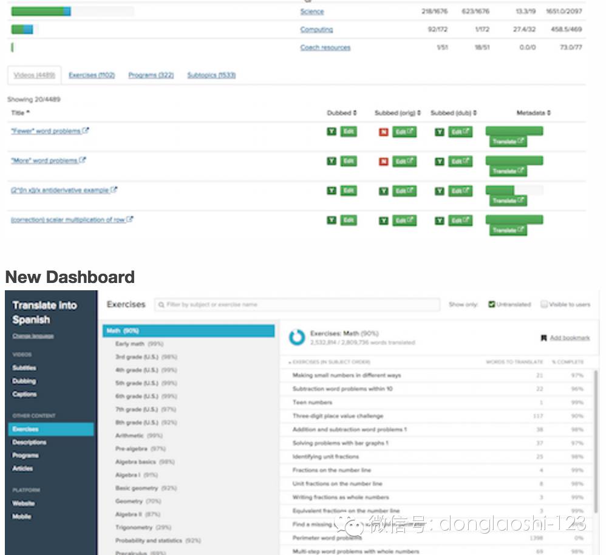
Task: Click the Change language link in sidebar
Action: 33,336
